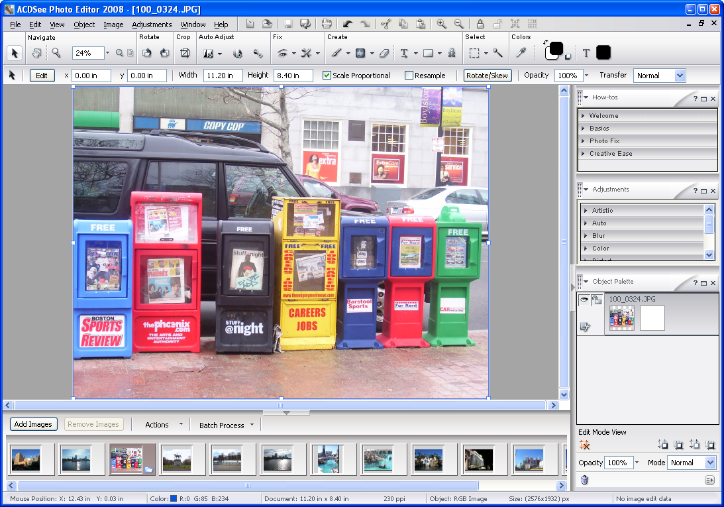
Task: Open the Adjustments menu
Action: tap(152, 25)
